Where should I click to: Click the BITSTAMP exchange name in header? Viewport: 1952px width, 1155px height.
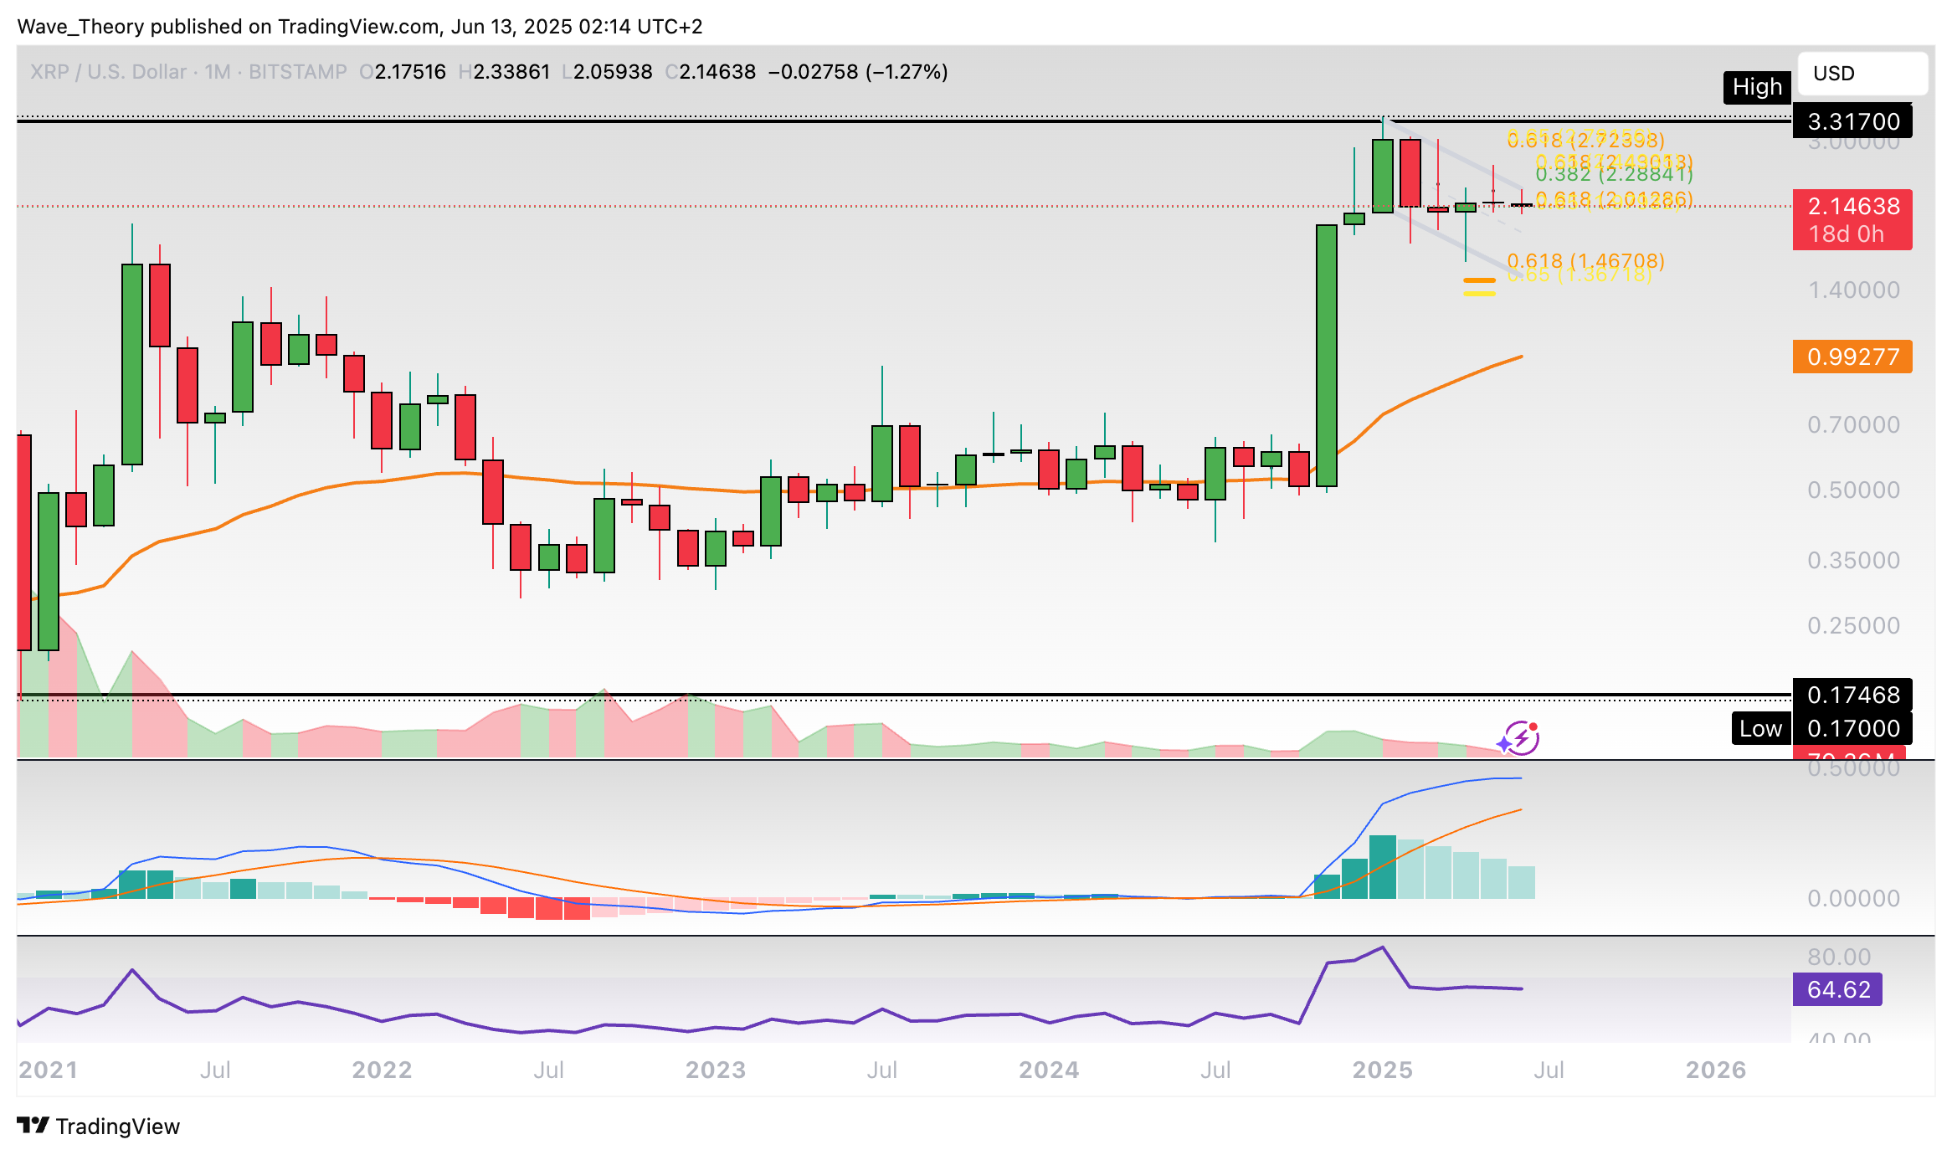tap(297, 72)
